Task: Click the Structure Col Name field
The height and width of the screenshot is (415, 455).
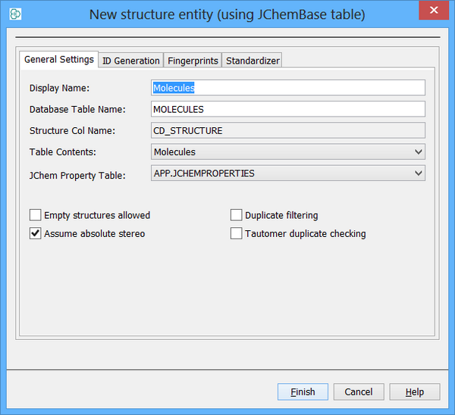Action: [x=288, y=130]
